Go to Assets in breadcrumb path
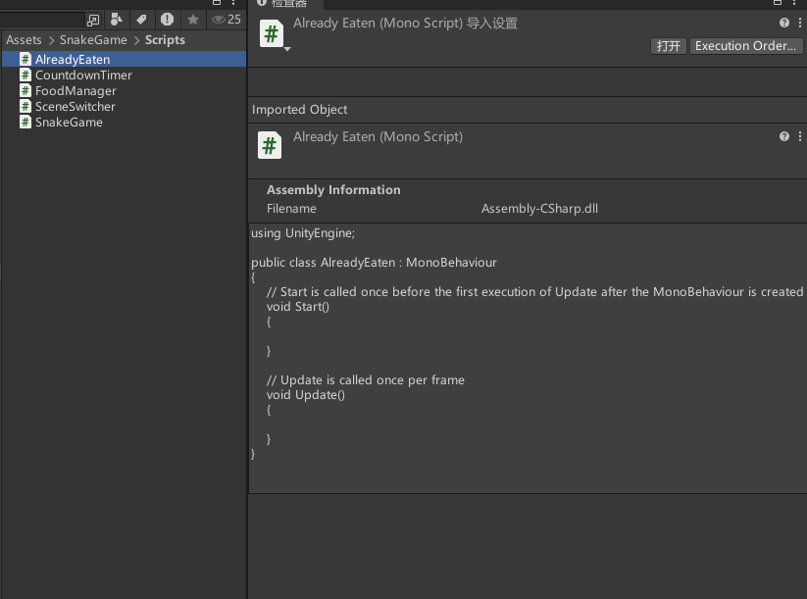Image resolution: width=807 pixels, height=599 pixels. 24,39
